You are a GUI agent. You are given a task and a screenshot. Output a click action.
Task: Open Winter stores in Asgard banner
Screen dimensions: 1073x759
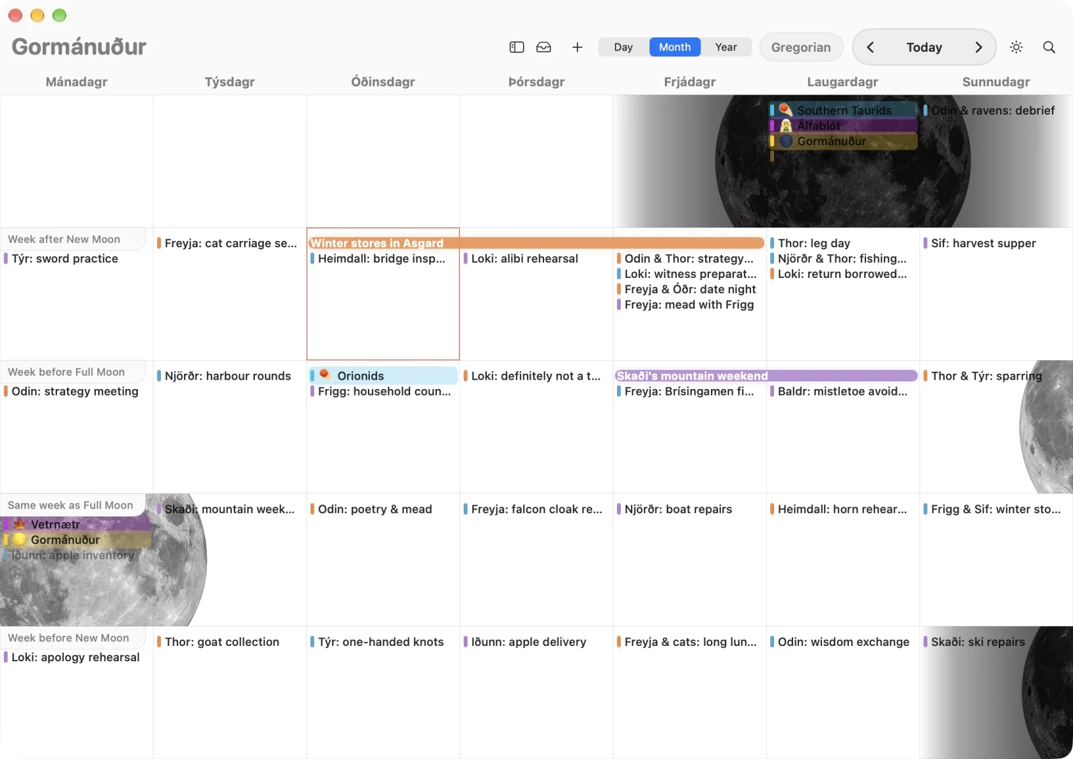[x=536, y=243]
